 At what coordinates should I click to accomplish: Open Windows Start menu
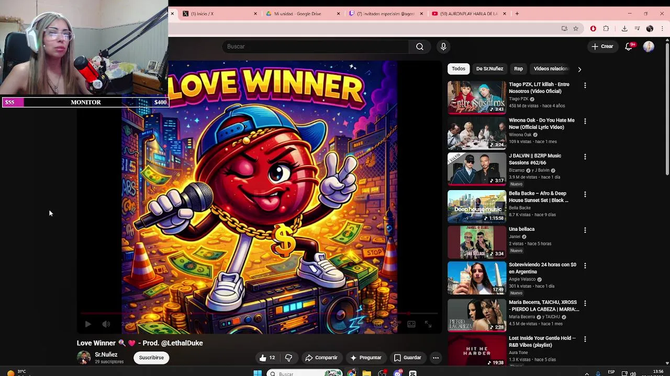(x=258, y=373)
